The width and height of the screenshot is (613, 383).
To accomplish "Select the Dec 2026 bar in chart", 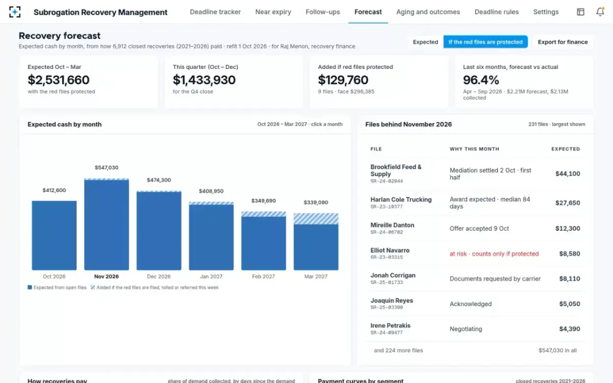I will click(x=159, y=230).
